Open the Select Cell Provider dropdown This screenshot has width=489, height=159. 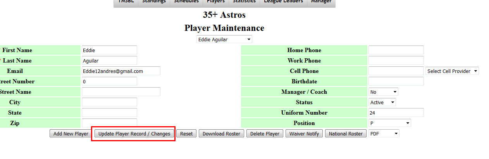(x=452, y=71)
